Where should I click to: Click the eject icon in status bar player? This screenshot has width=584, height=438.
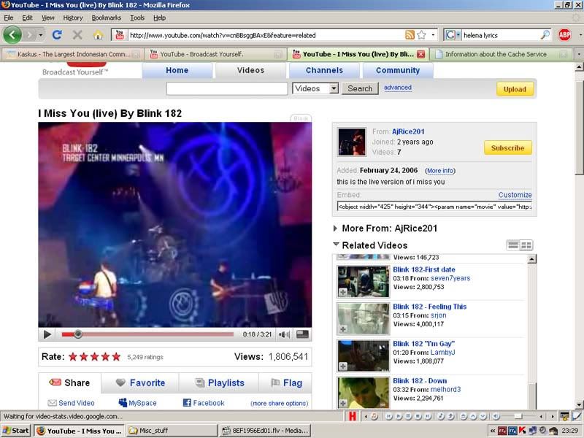pyautogui.click(x=464, y=416)
